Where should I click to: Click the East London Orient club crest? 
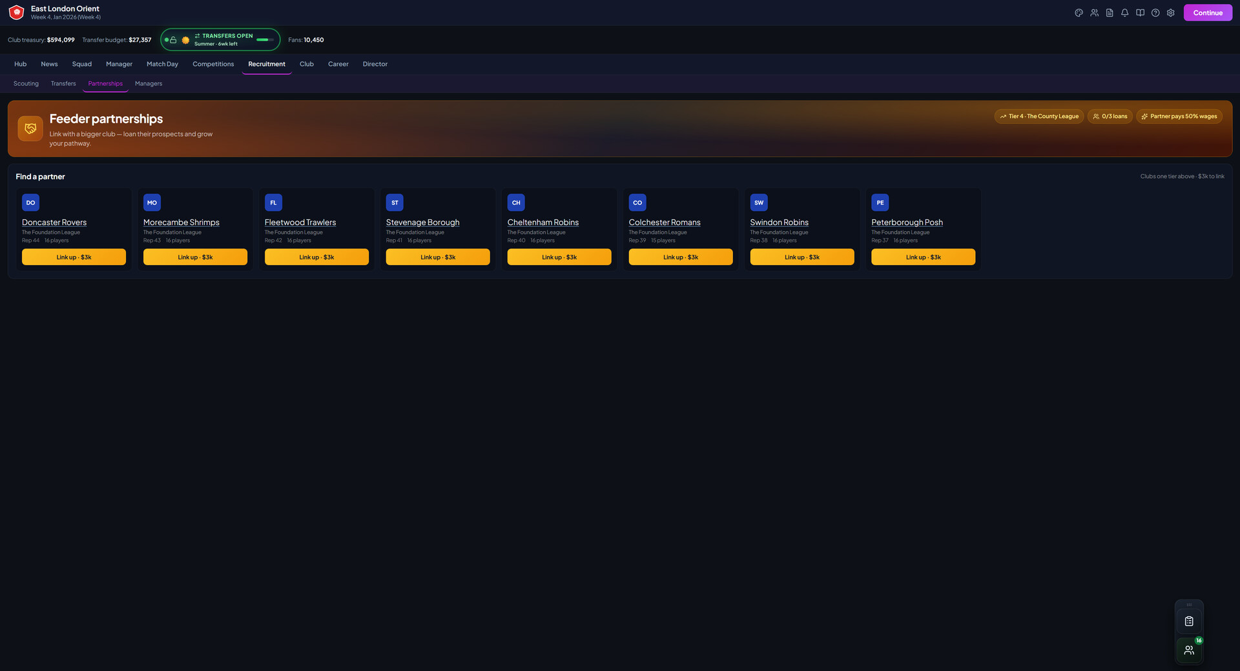(17, 12)
